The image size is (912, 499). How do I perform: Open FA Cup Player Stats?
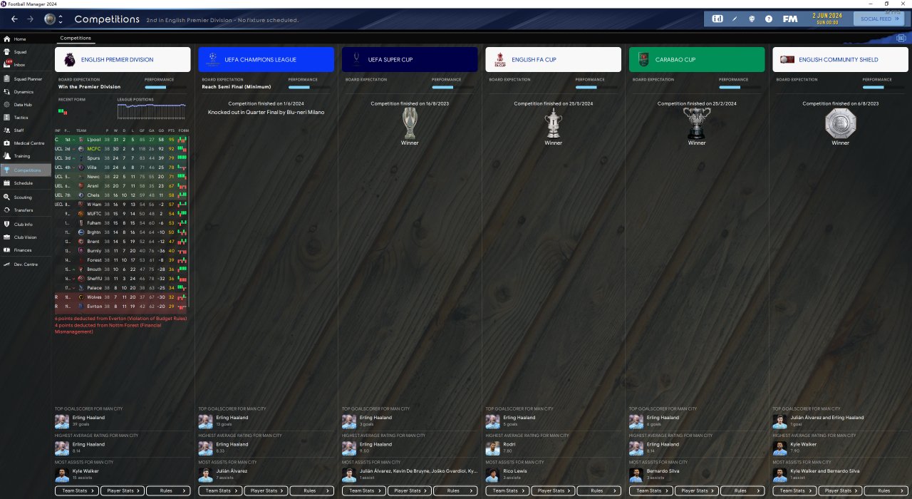click(553, 490)
